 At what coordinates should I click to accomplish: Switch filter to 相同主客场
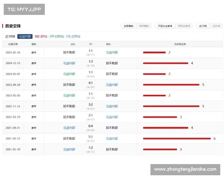[x=184, y=26]
